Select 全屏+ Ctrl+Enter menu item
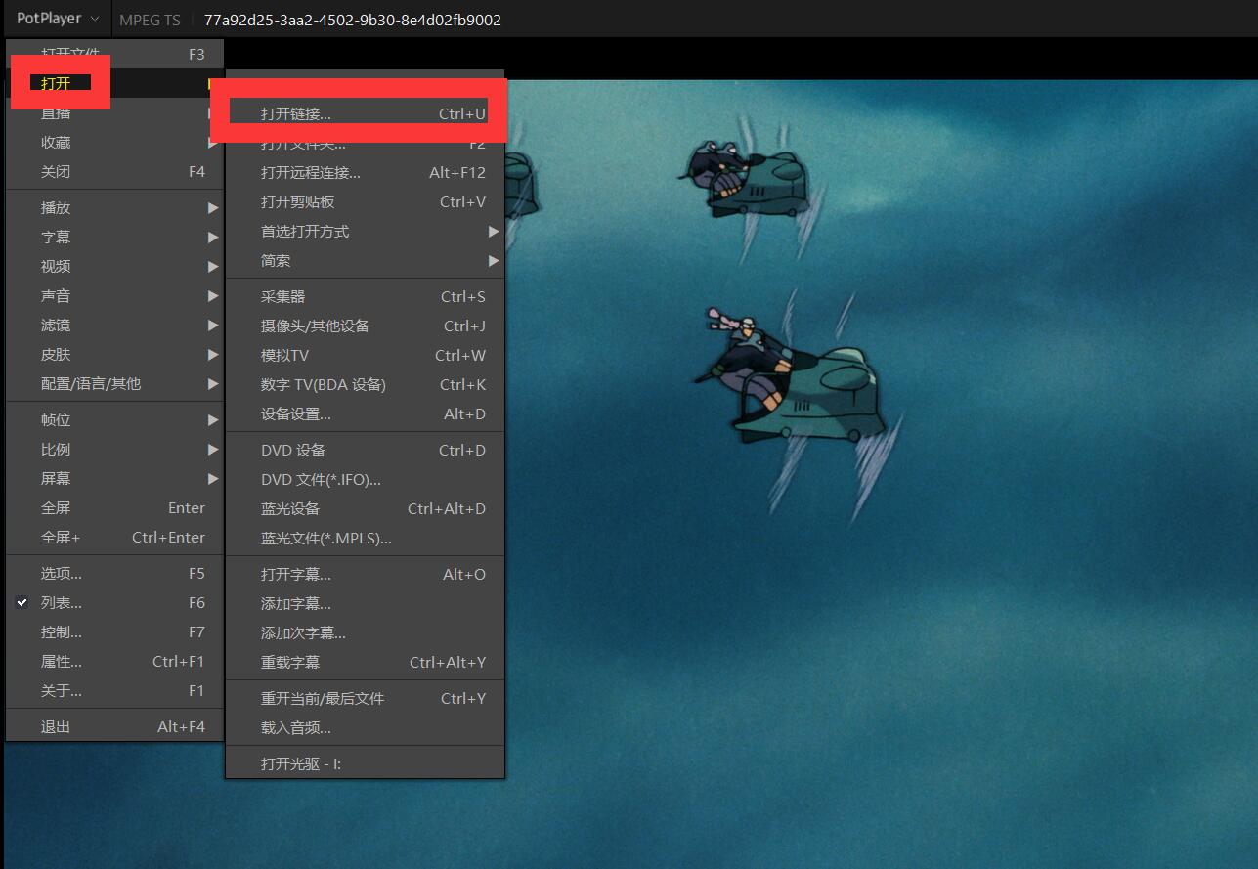The width and height of the screenshot is (1258, 869). 115,538
